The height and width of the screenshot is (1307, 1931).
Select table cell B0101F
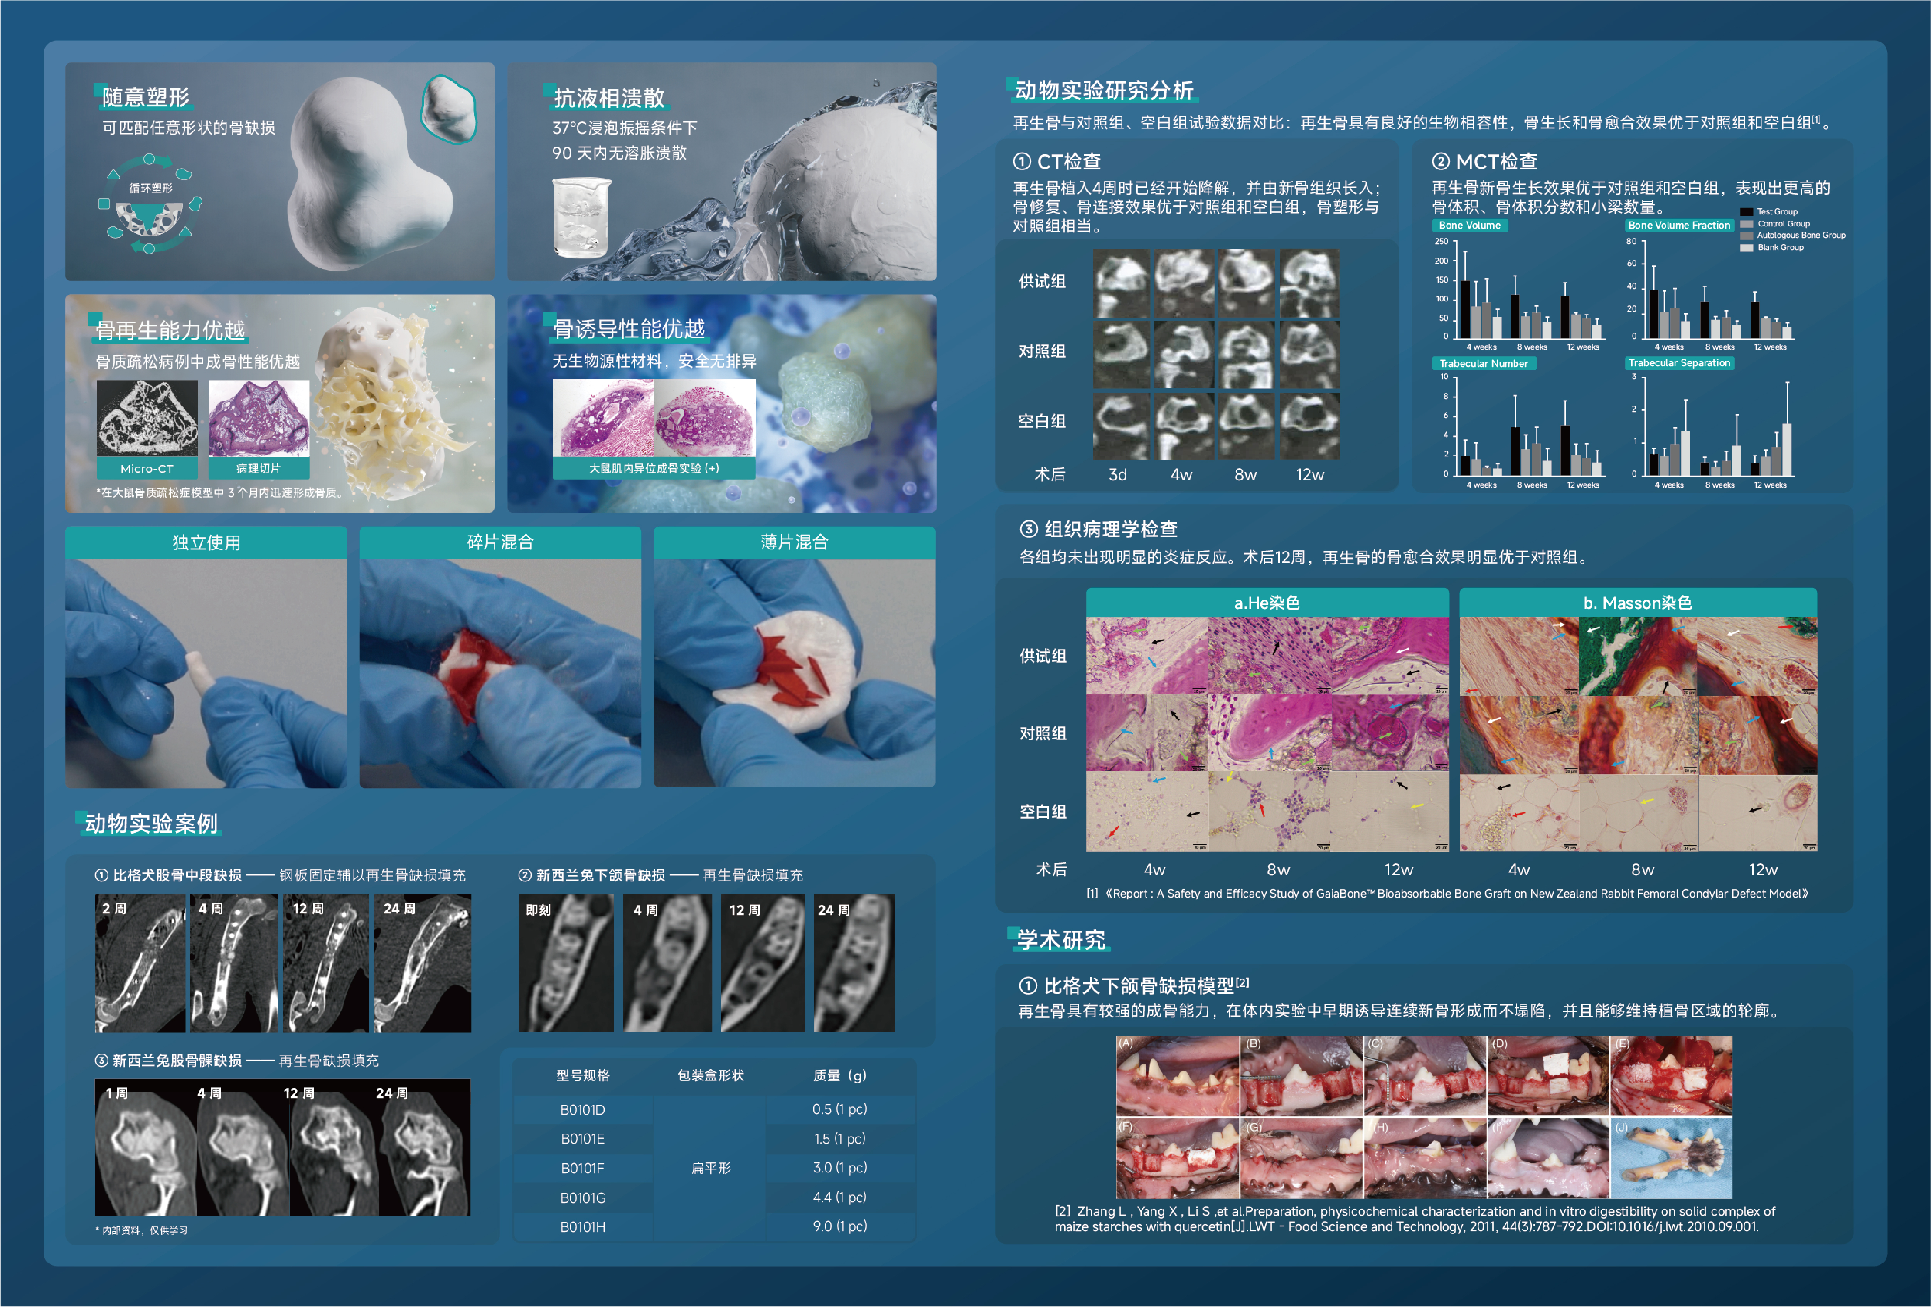point(583,1168)
